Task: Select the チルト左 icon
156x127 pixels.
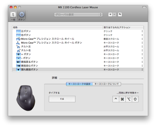Action: (x=18, y=46)
